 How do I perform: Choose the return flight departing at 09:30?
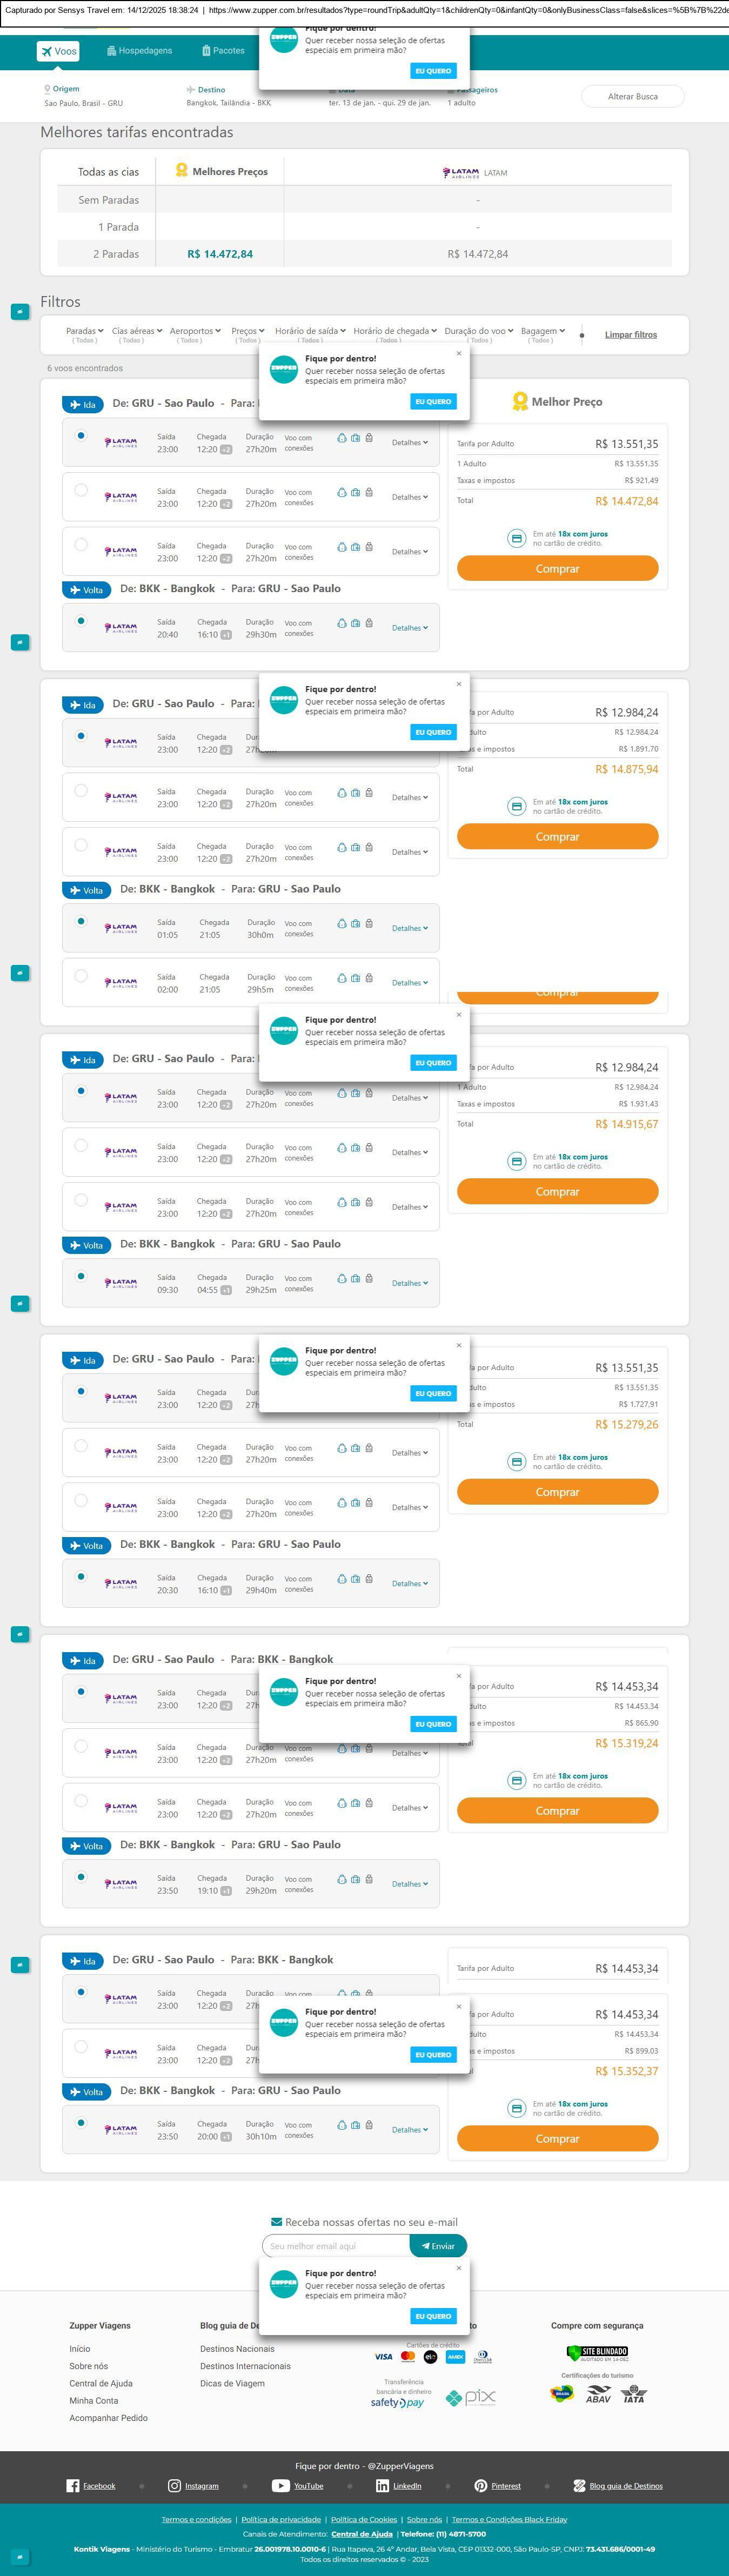pos(81,1276)
